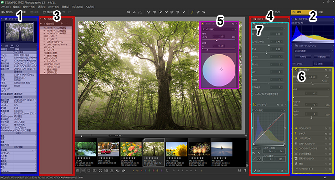Reset the ホワイトバランス row in right panel
The height and width of the screenshot is (180, 335).
pos(326,128)
